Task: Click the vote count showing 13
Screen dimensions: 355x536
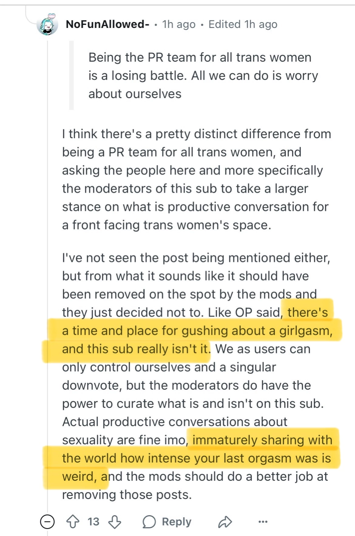Action: tap(93, 521)
